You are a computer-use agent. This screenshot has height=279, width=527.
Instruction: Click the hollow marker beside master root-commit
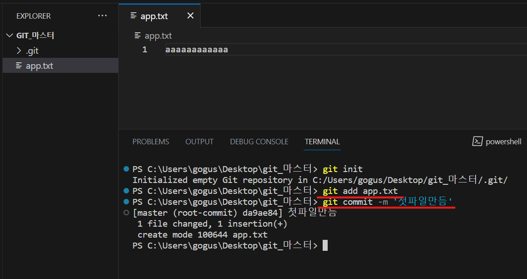[127, 213]
